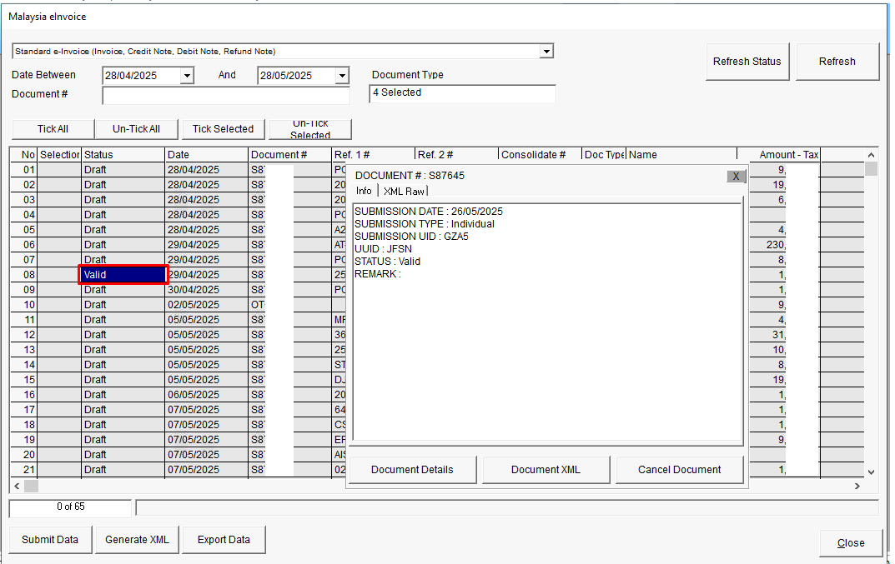
Task: Click the Tick Selected button
Action: (x=223, y=129)
